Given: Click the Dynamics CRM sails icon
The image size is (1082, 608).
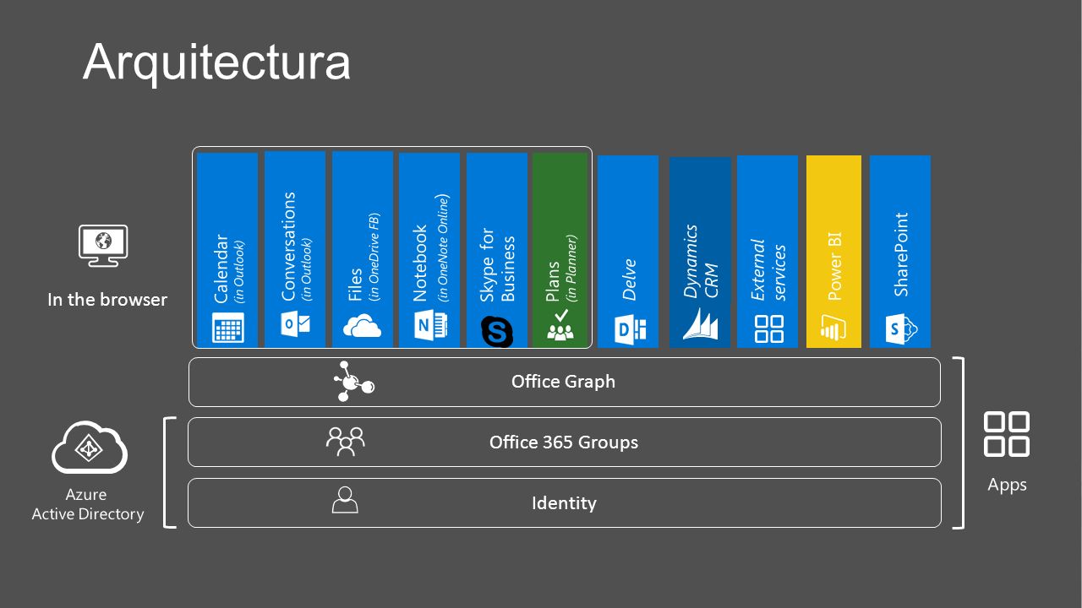Looking at the screenshot, I should point(701,324).
